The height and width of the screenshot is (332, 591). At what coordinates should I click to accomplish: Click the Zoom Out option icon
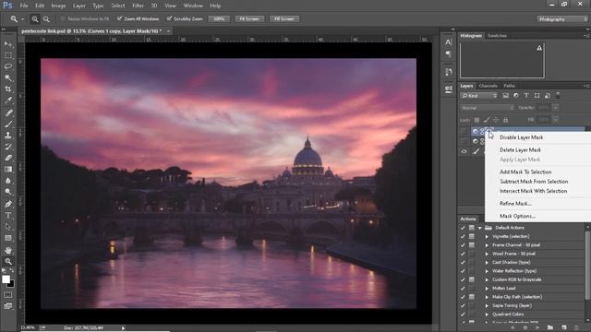tap(46, 18)
